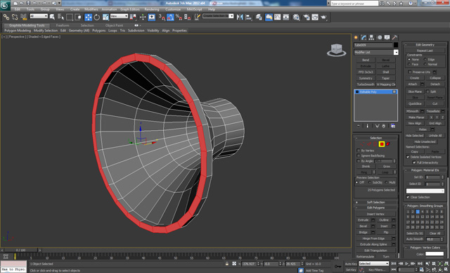Open the Material Editor from toolbar
The height and width of the screenshot is (273, 450).
pyautogui.click(x=297, y=17)
